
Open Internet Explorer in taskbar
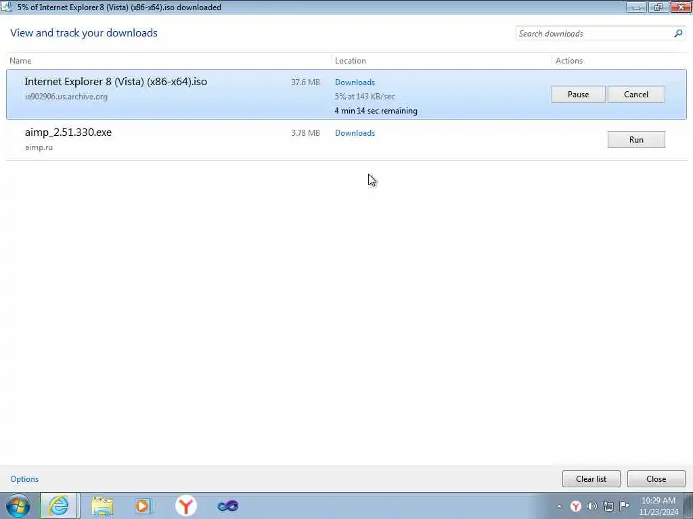click(x=59, y=505)
